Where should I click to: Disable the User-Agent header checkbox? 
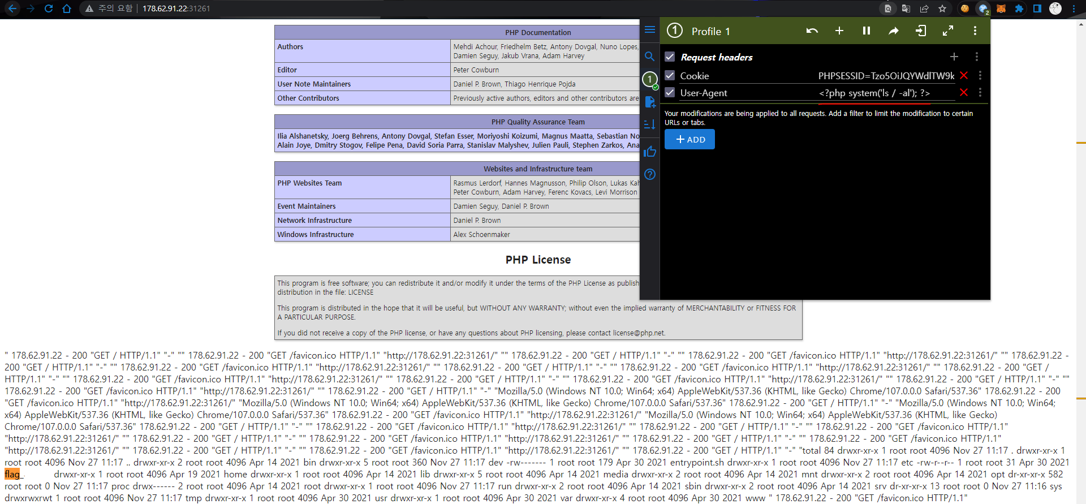[x=670, y=92]
